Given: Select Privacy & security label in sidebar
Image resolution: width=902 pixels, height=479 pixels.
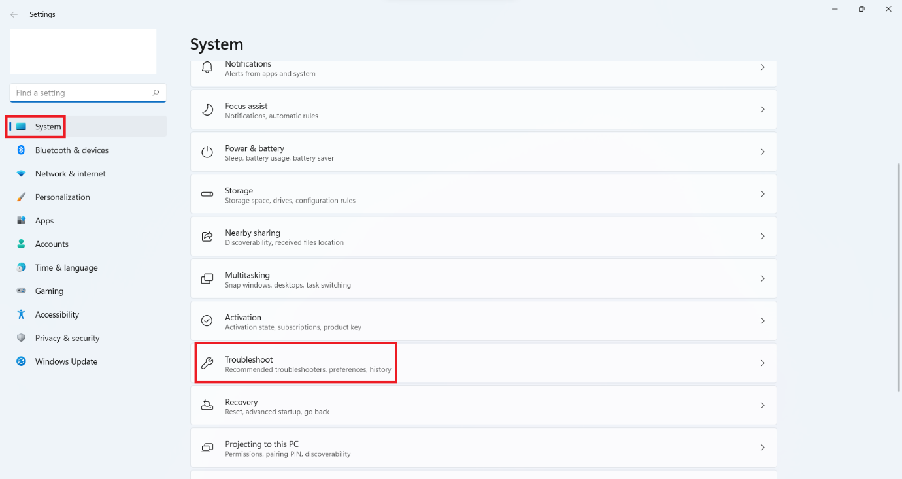Looking at the screenshot, I should (67, 338).
